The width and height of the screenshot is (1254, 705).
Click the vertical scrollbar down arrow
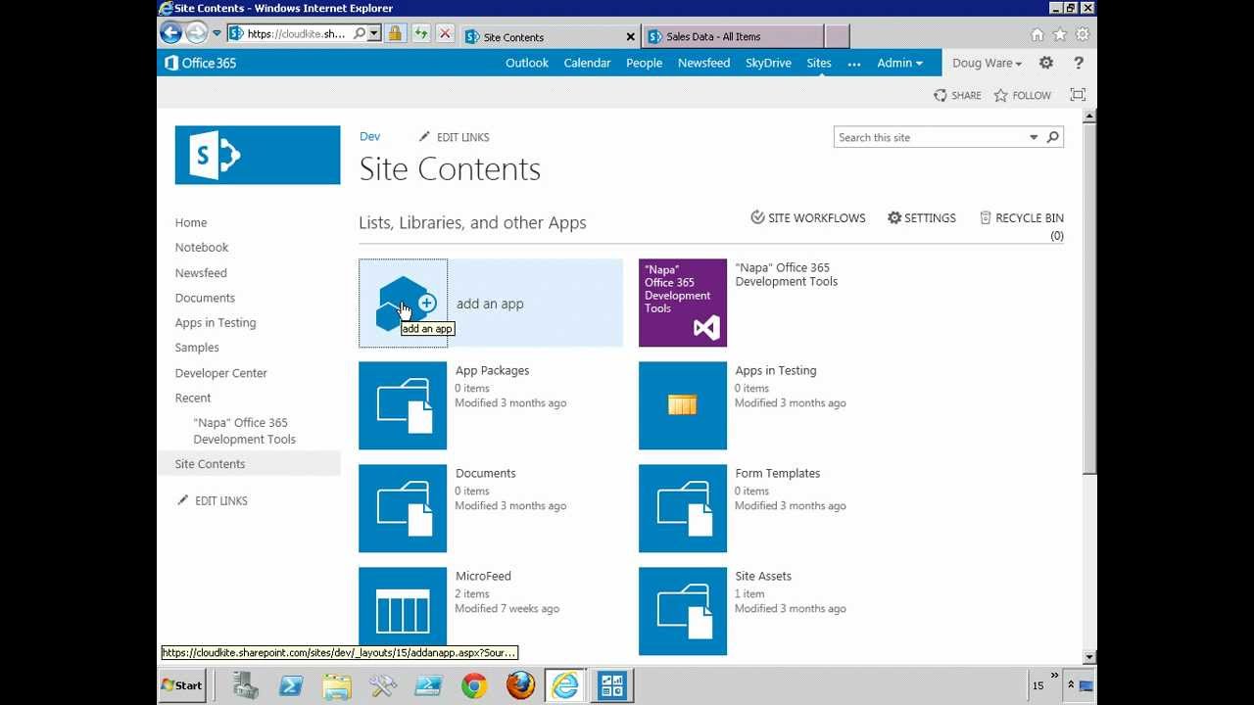click(1089, 657)
